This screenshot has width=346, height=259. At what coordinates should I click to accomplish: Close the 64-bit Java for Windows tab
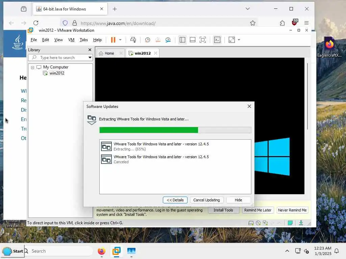coord(101,9)
